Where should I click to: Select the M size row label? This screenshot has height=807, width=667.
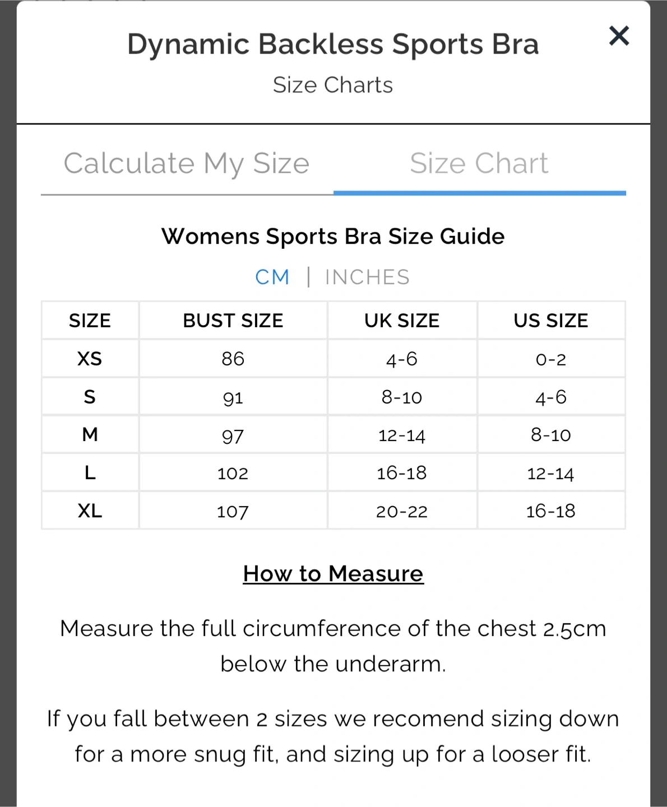[x=90, y=435]
